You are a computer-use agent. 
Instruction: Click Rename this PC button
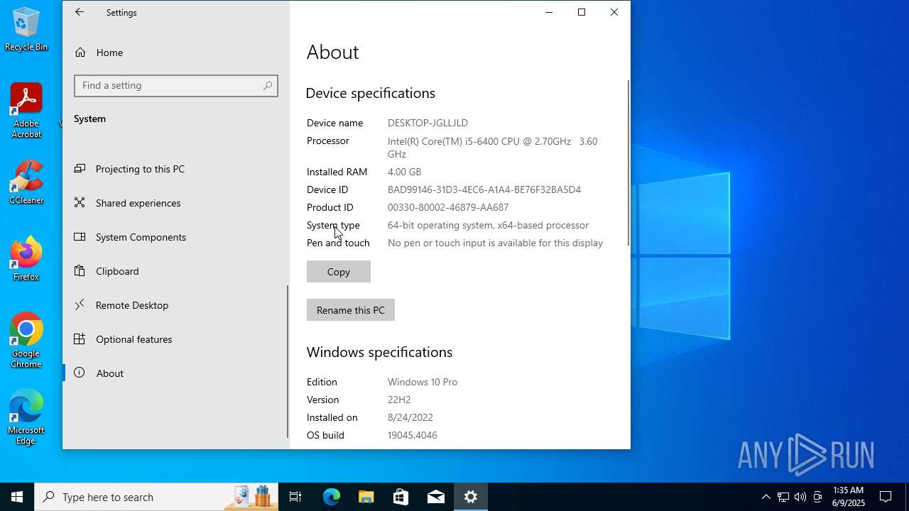[x=351, y=310]
